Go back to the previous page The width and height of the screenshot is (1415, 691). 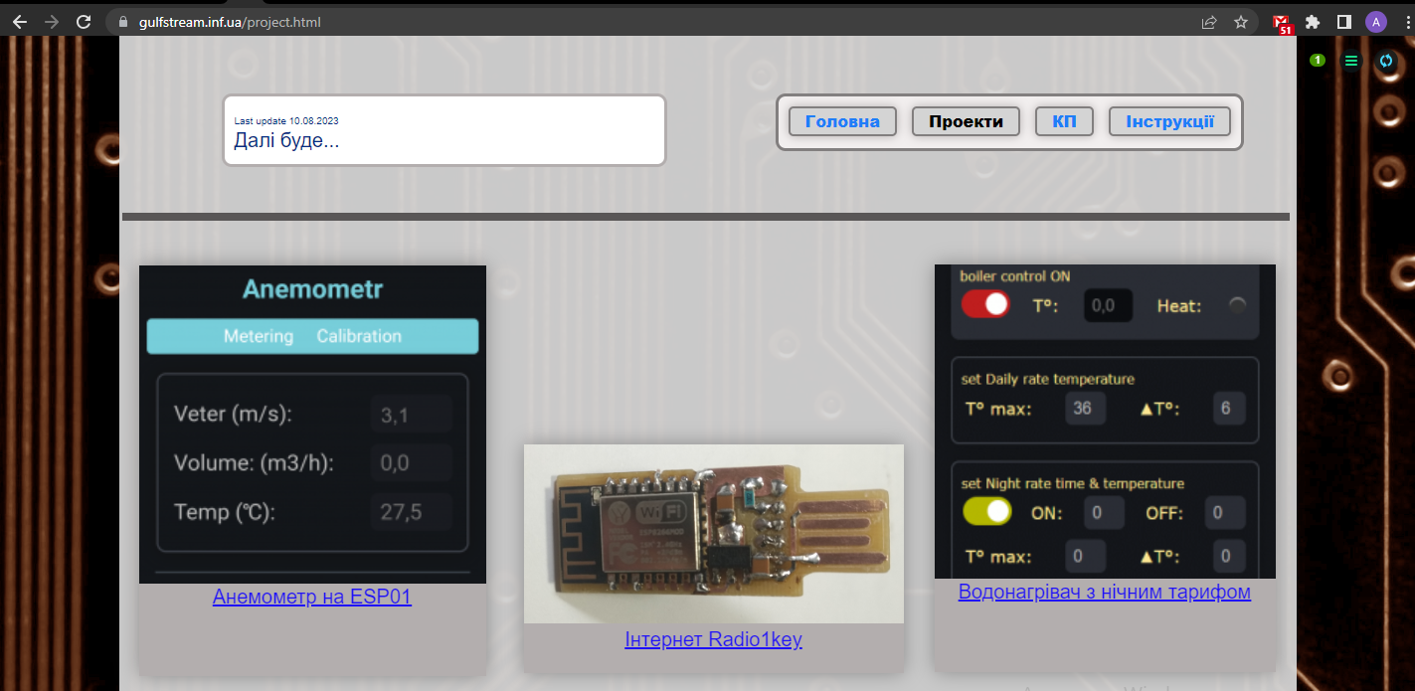click(20, 21)
